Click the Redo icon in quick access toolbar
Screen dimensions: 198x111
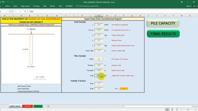coord(8,2)
